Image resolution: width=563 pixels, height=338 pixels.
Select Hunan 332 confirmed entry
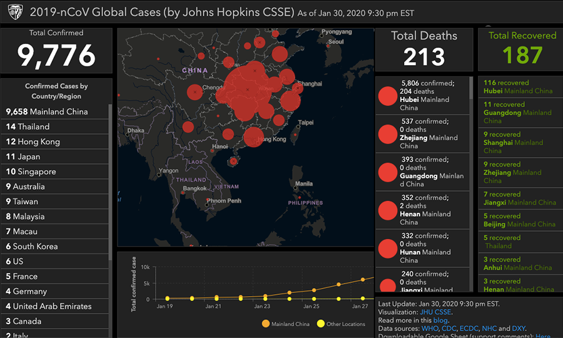pyautogui.click(x=422, y=248)
